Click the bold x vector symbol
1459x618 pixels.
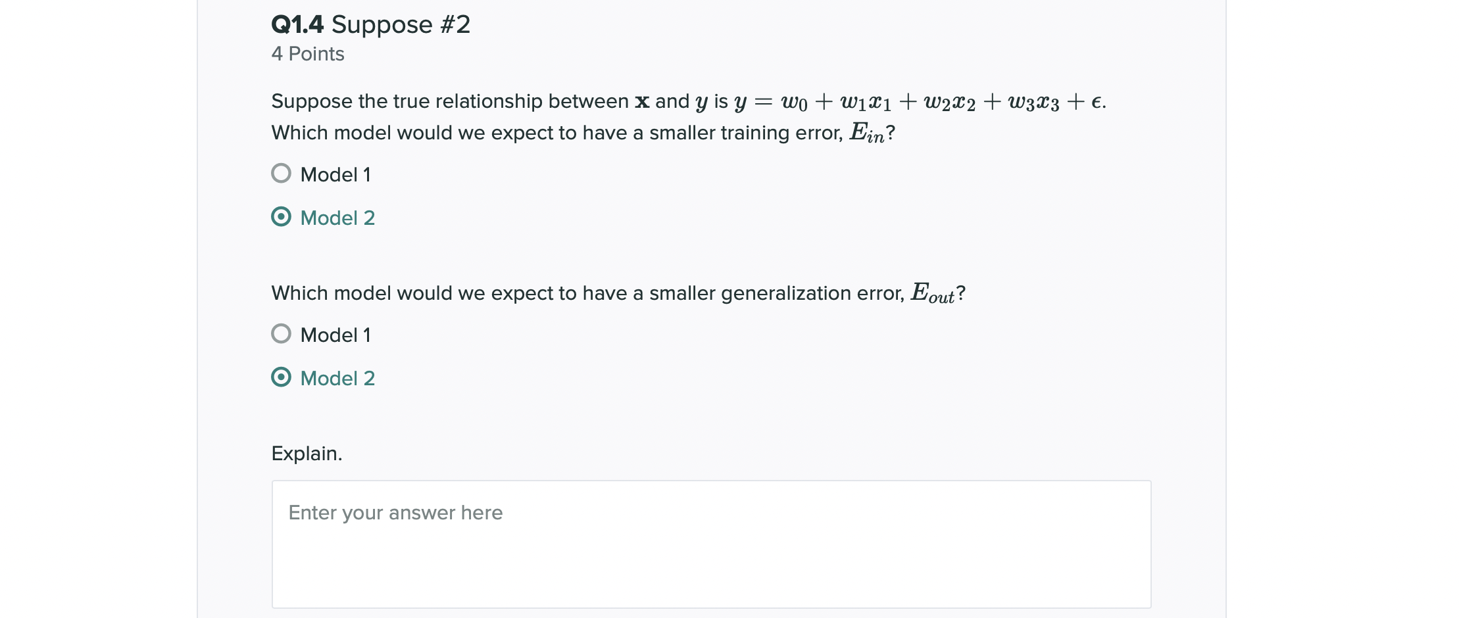coord(642,102)
